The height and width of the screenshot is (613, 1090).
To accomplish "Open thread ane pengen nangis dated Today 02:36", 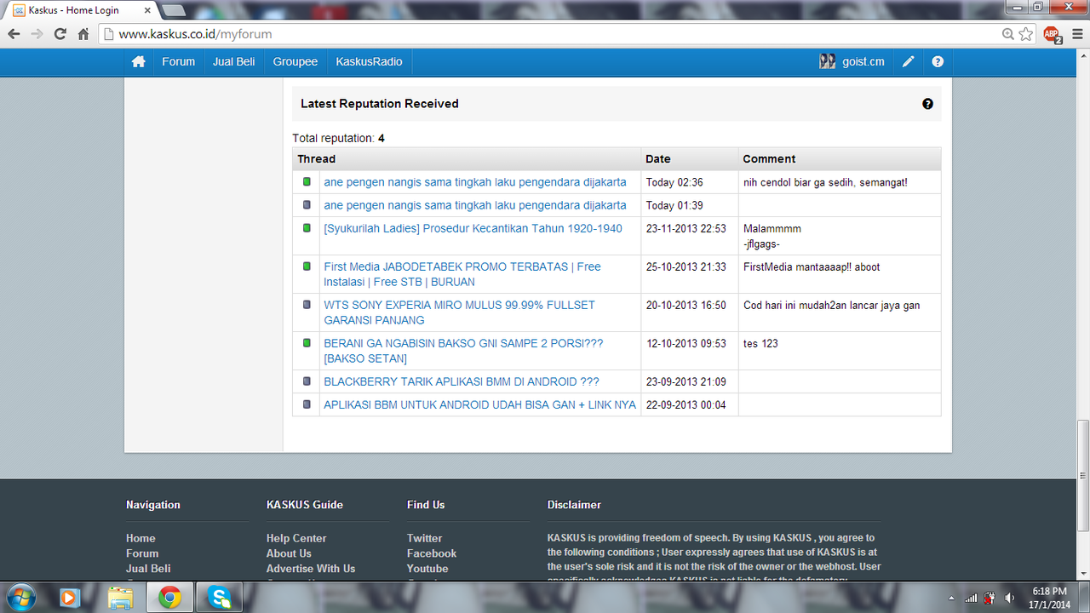I will (475, 182).
